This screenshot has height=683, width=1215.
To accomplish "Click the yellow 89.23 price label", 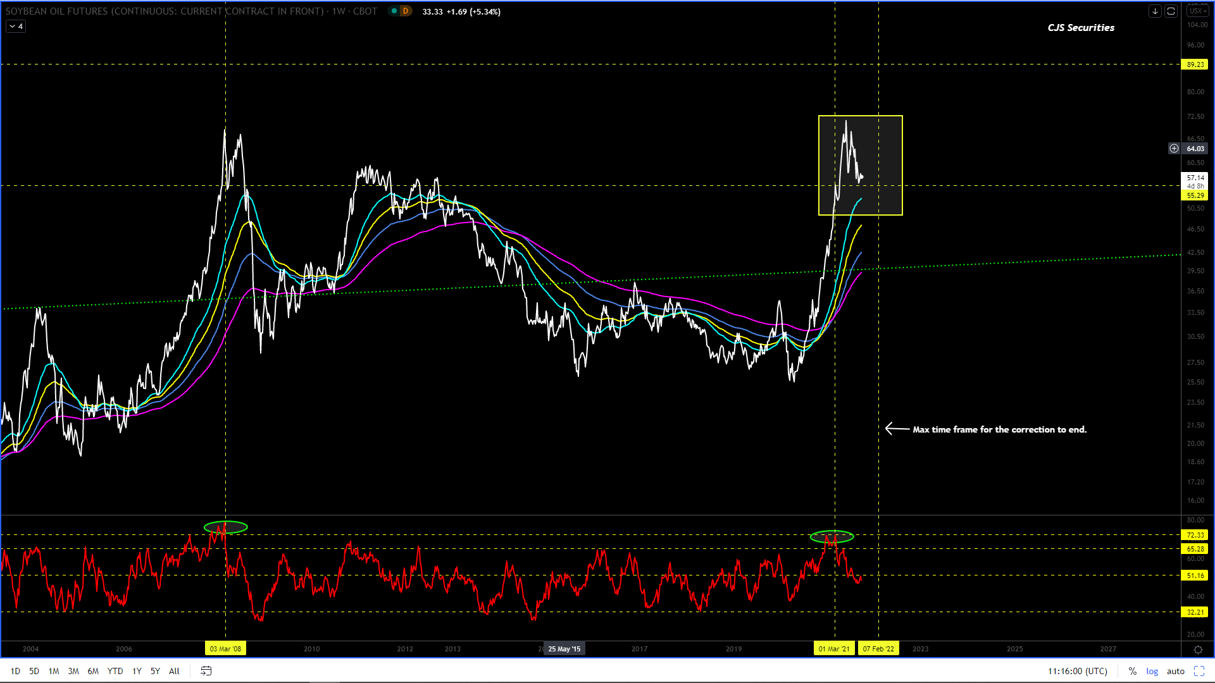I will (x=1195, y=65).
